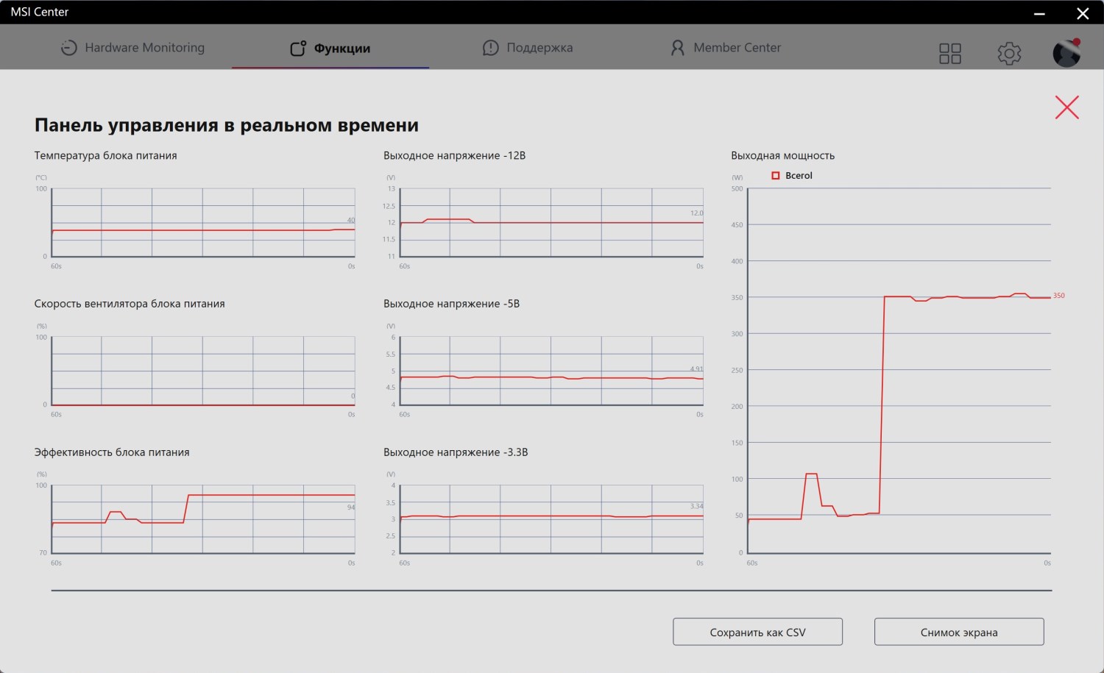Click the 3.34 voltage reading label

[x=696, y=506]
